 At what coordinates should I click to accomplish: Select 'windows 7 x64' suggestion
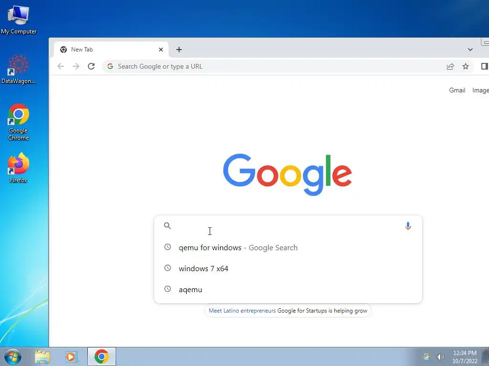(x=288, y=269)
